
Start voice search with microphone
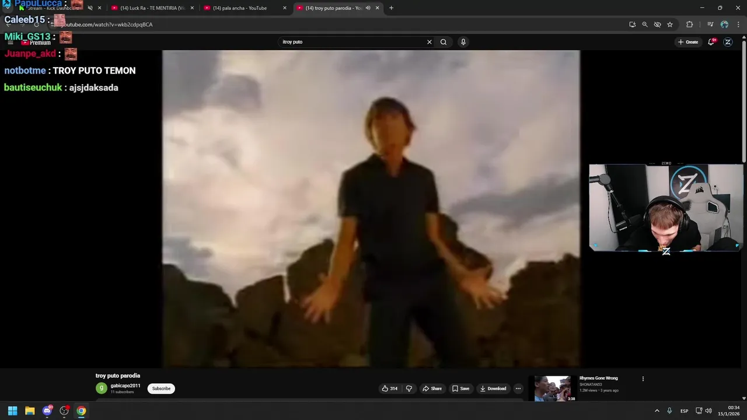(x=463, y=42)
